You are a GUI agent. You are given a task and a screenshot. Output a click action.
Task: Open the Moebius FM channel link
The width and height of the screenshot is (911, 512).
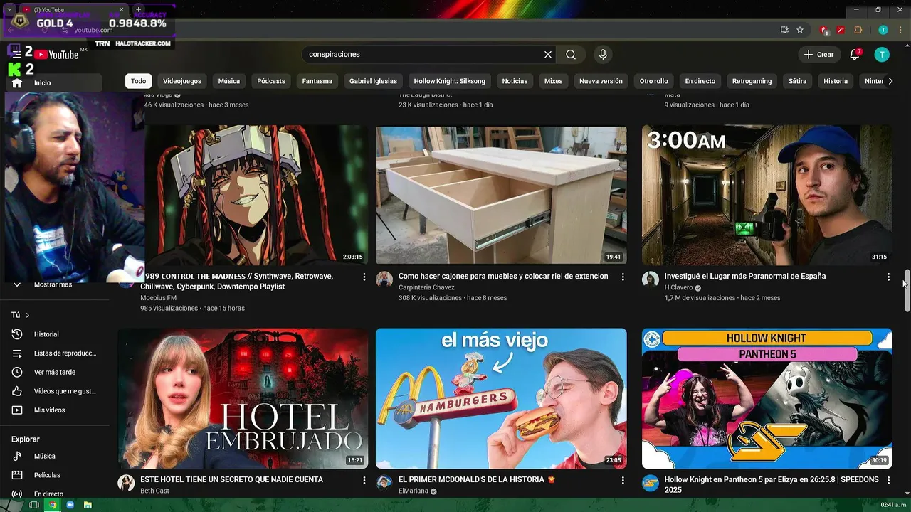point(158,298)
